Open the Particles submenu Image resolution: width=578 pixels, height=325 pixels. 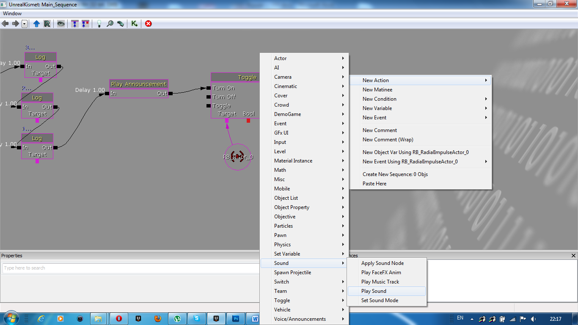[x=304, y=226]
